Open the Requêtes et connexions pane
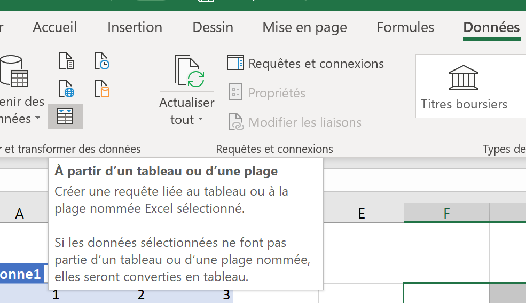 [x=305, y=64]
